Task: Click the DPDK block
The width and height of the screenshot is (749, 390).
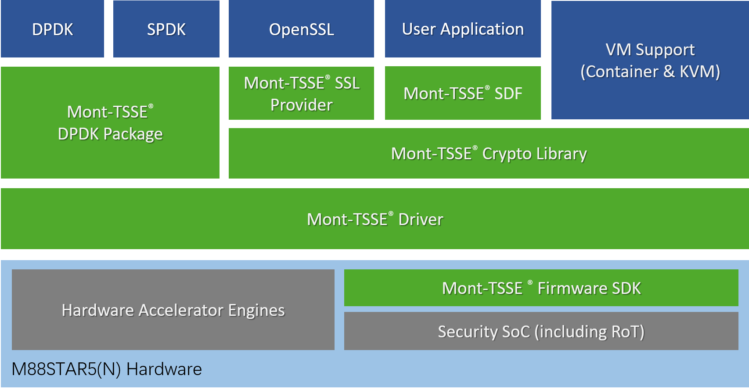Action: tap(52, 29)
